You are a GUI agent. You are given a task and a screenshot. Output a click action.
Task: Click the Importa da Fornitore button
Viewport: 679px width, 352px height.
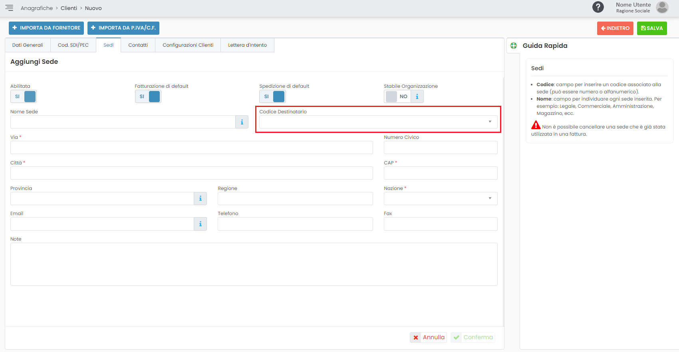click(x=46, y=28)
